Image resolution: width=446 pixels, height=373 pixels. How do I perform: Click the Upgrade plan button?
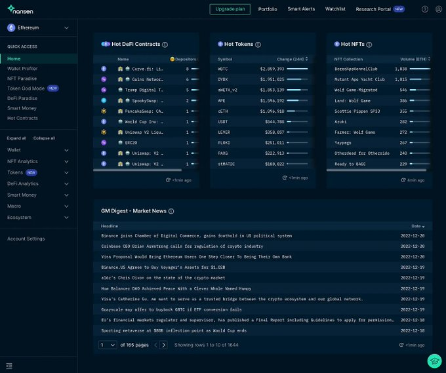pyautogui.click(x=230, y=9)
